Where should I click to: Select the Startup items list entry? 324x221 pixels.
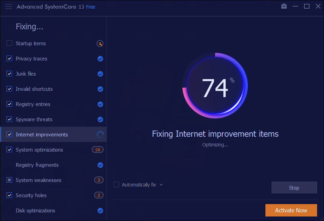(x=53, y=44)
